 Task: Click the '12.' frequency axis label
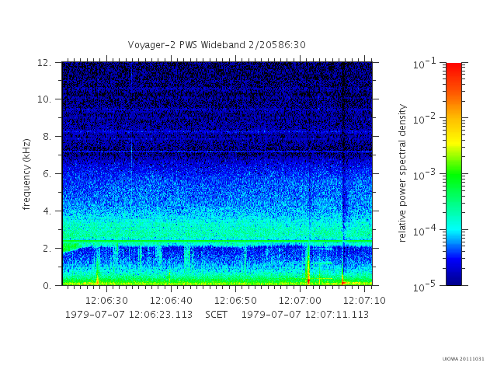44,62
